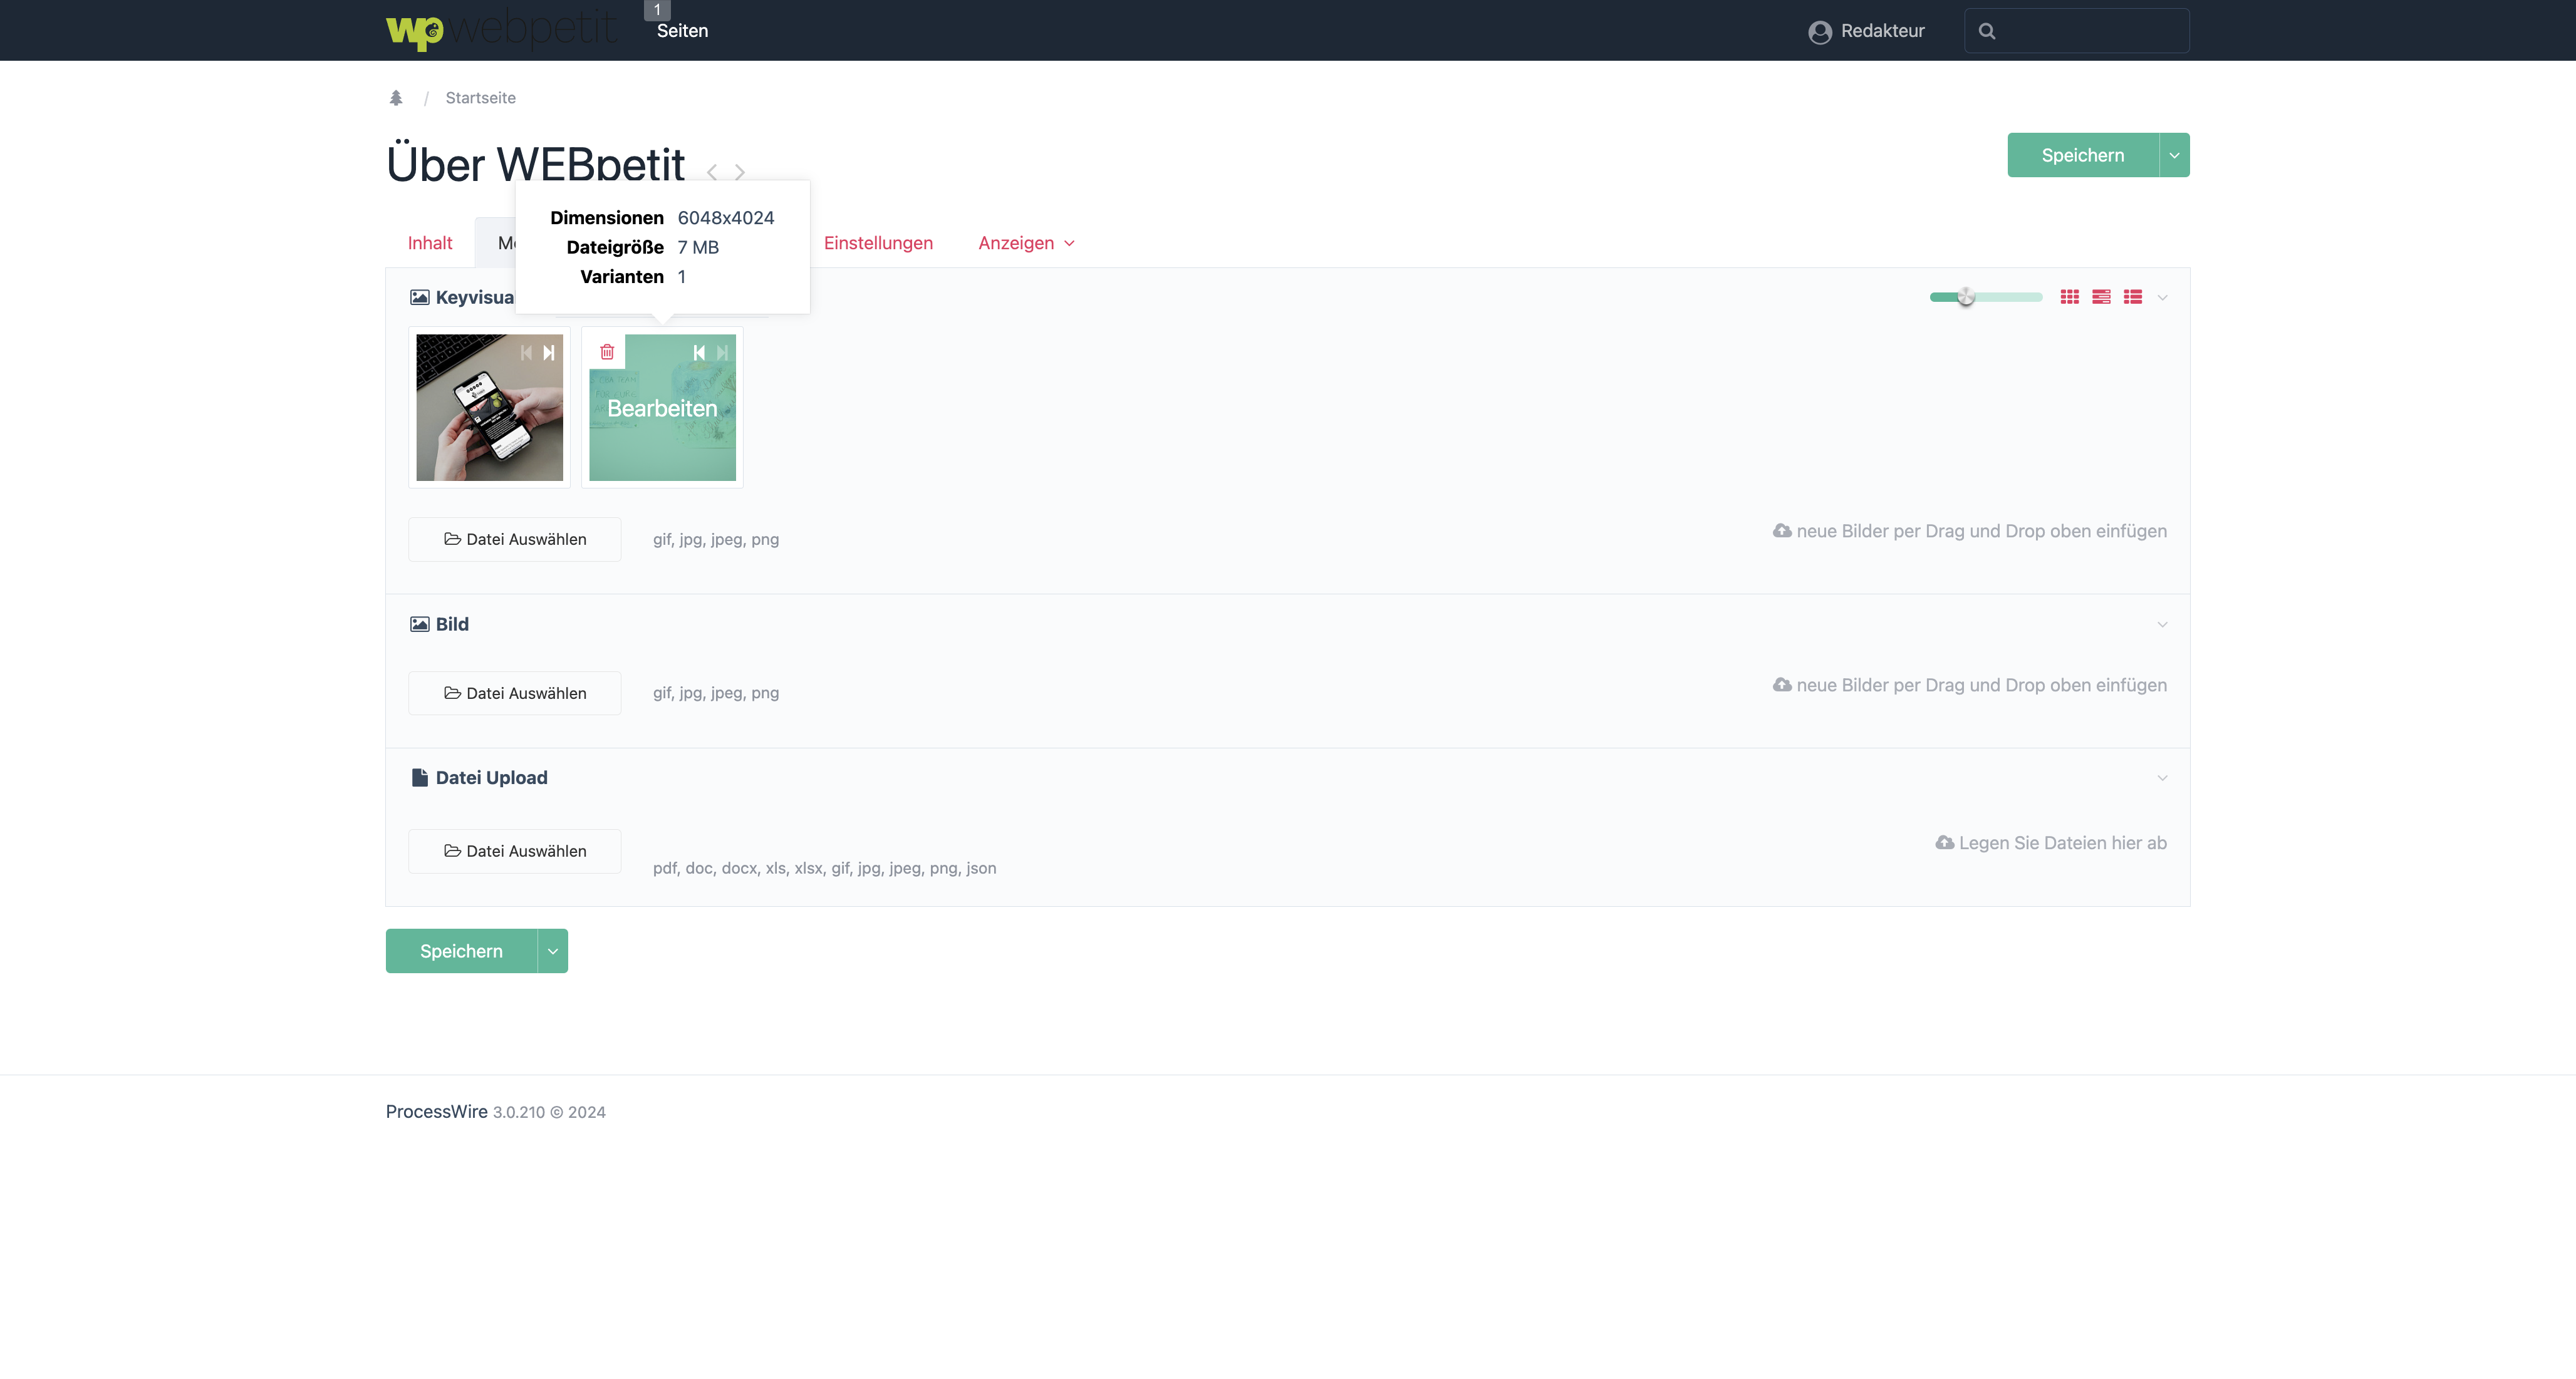Open the bottom Speichern dropdown arrow

[553, 951]
